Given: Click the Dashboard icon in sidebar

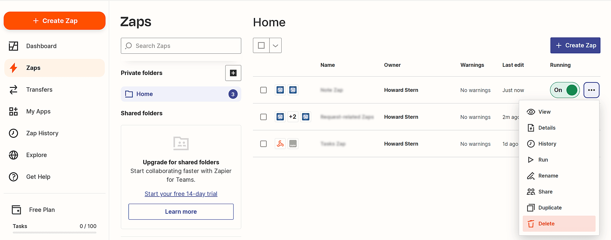Looking at the screenshot, I should [x=13, y=46].
